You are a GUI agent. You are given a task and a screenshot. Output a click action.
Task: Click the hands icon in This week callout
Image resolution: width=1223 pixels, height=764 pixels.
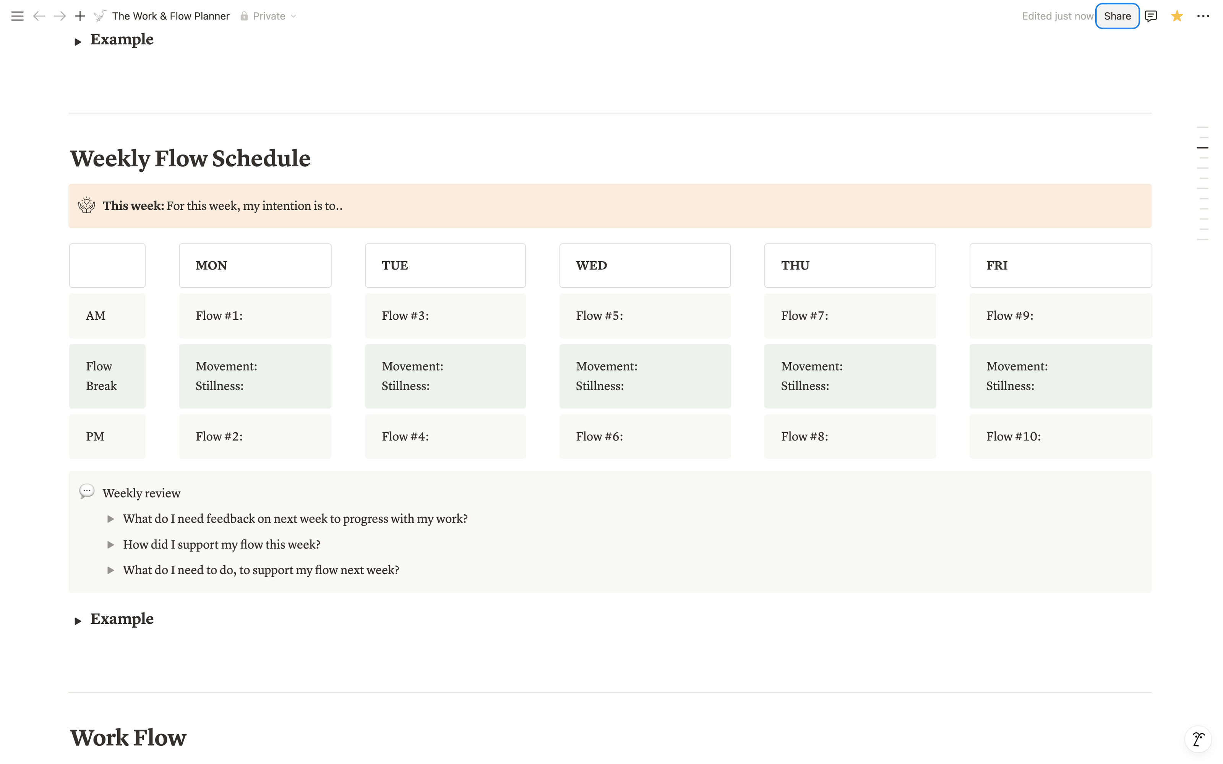pos(86,205)
